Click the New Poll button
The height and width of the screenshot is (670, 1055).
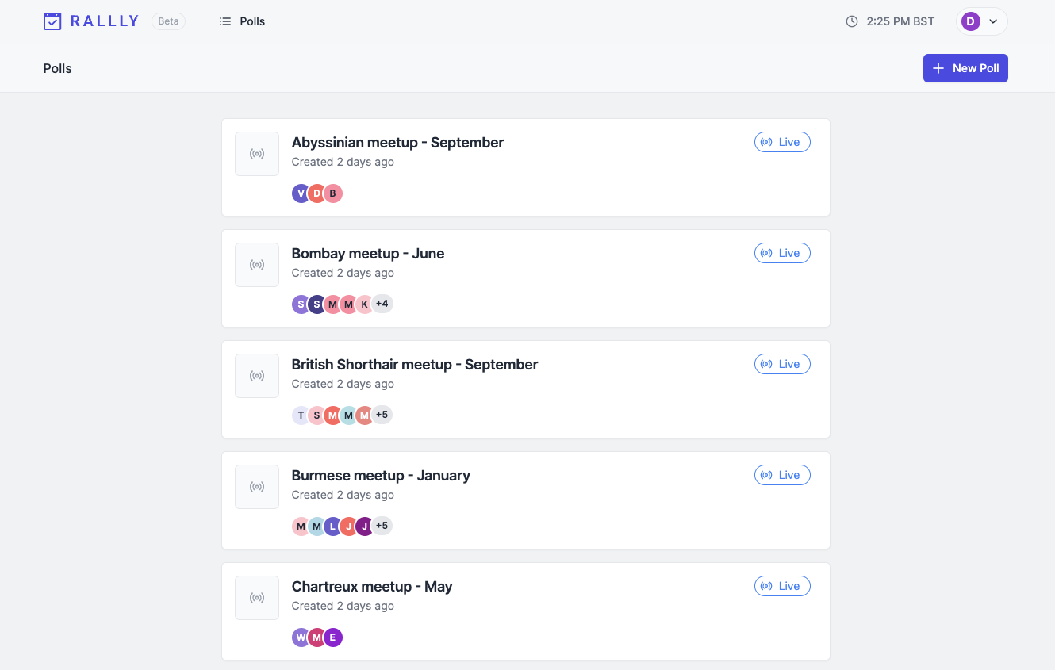click(x=965, y=68)
